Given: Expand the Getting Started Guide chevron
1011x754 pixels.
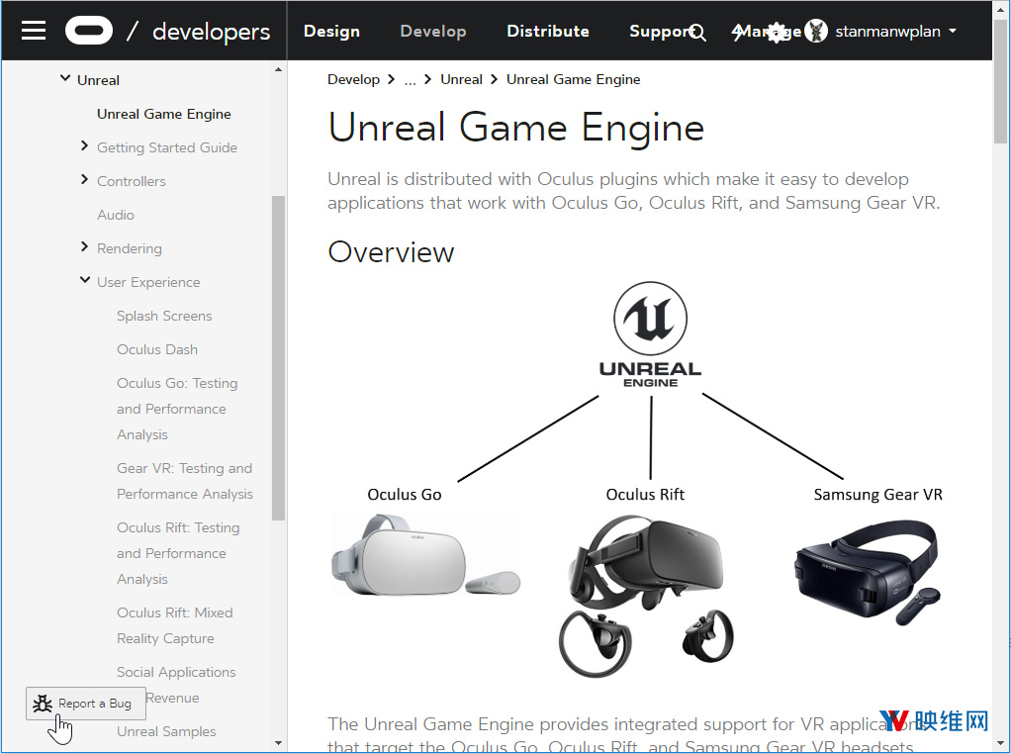Looking at the screenshot, I should pos(84,145).
